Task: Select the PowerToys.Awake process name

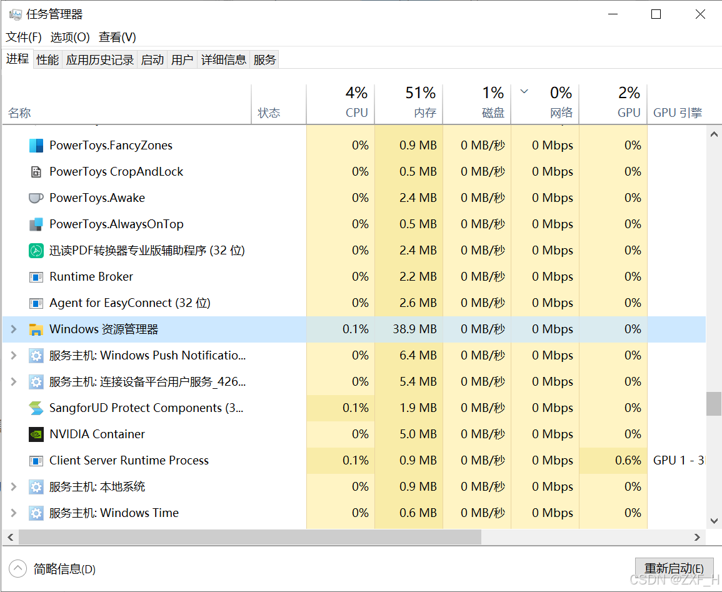Action: [97, 198]
